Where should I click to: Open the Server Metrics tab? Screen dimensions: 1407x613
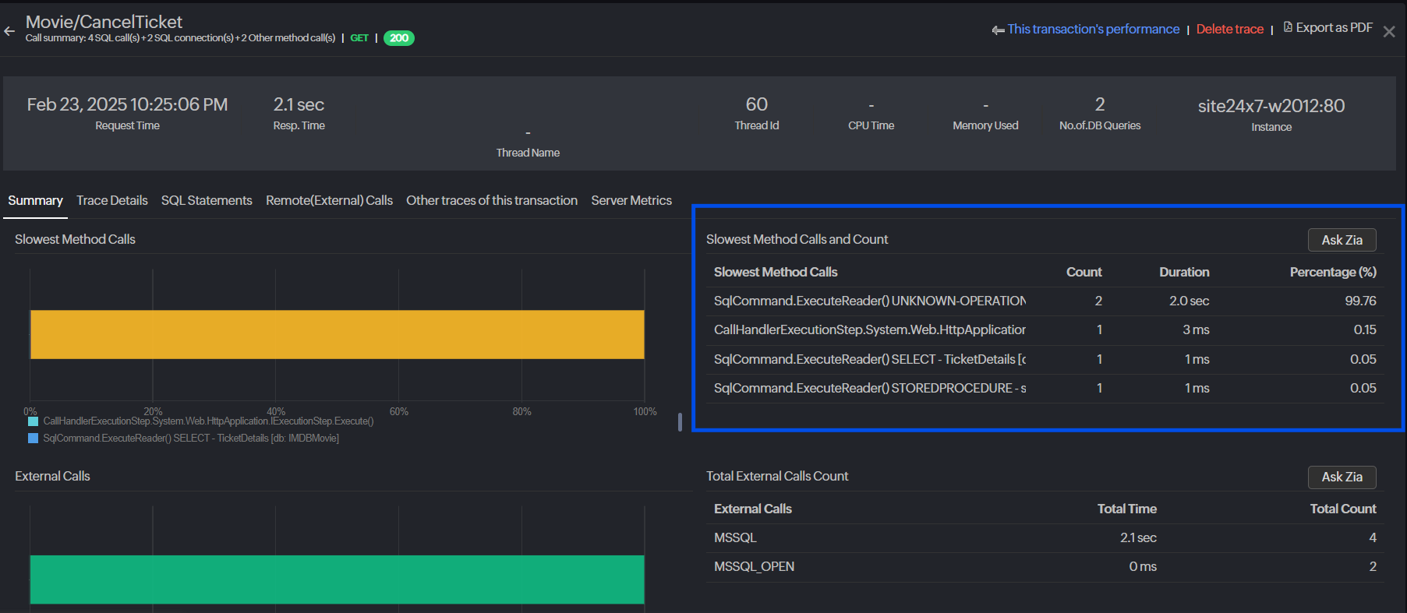631,200
